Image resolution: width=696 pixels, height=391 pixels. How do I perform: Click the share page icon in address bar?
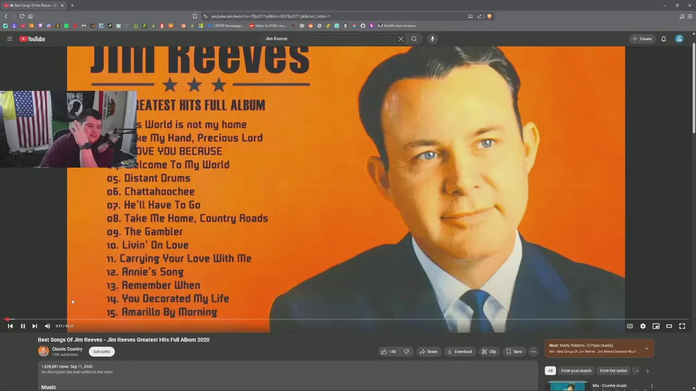(x=480, y=16)
